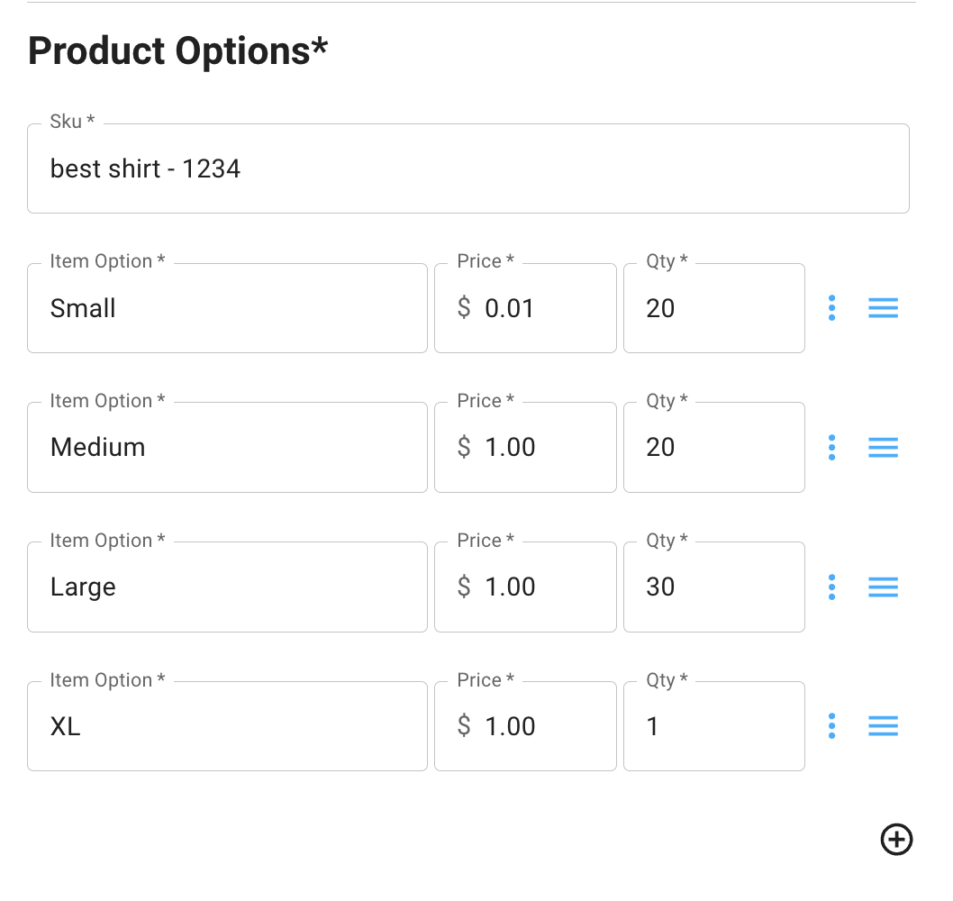Select the Qty field for Small option

[713, 308]
